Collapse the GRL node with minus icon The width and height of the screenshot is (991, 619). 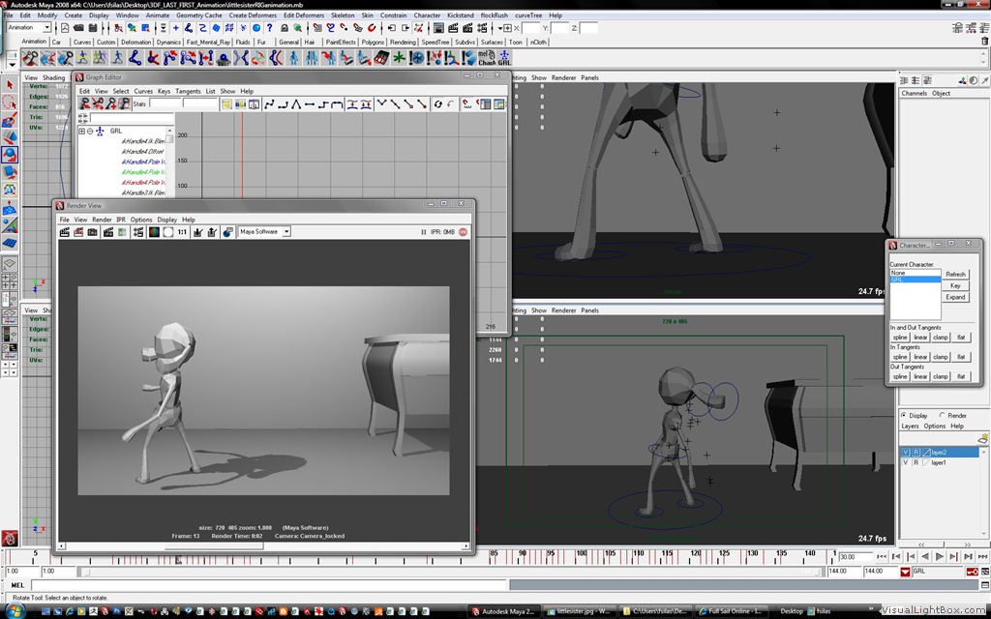(90, 131)
